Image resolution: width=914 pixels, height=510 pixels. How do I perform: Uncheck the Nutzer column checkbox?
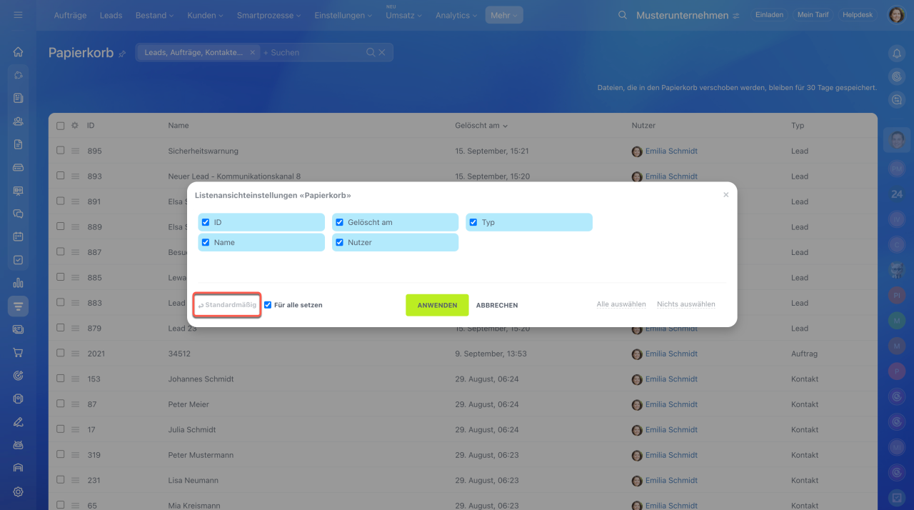340,243
